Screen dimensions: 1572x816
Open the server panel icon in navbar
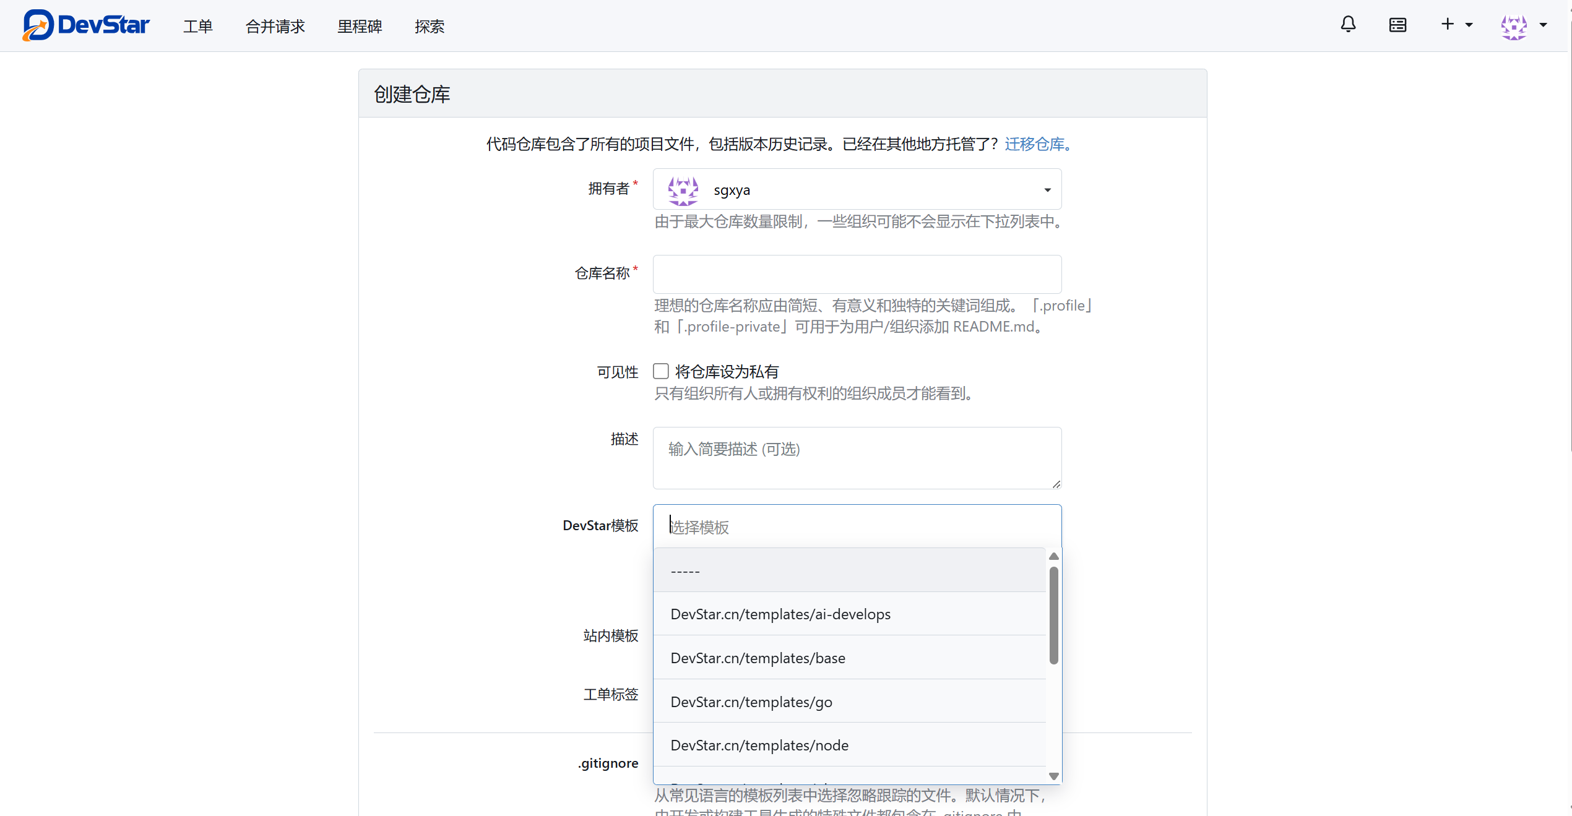(1397, 25)
